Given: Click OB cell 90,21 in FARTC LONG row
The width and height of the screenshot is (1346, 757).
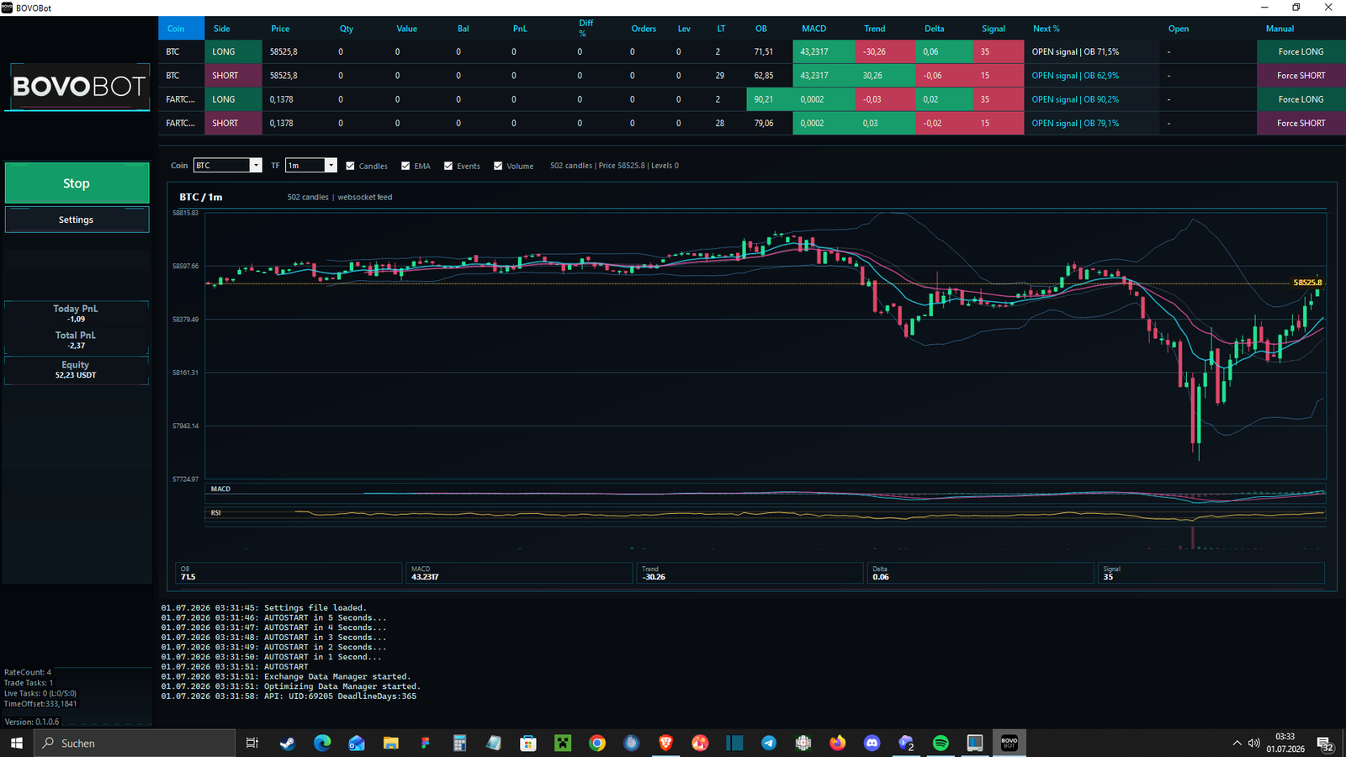Looking at the screenshot, I should coord(769,99).
